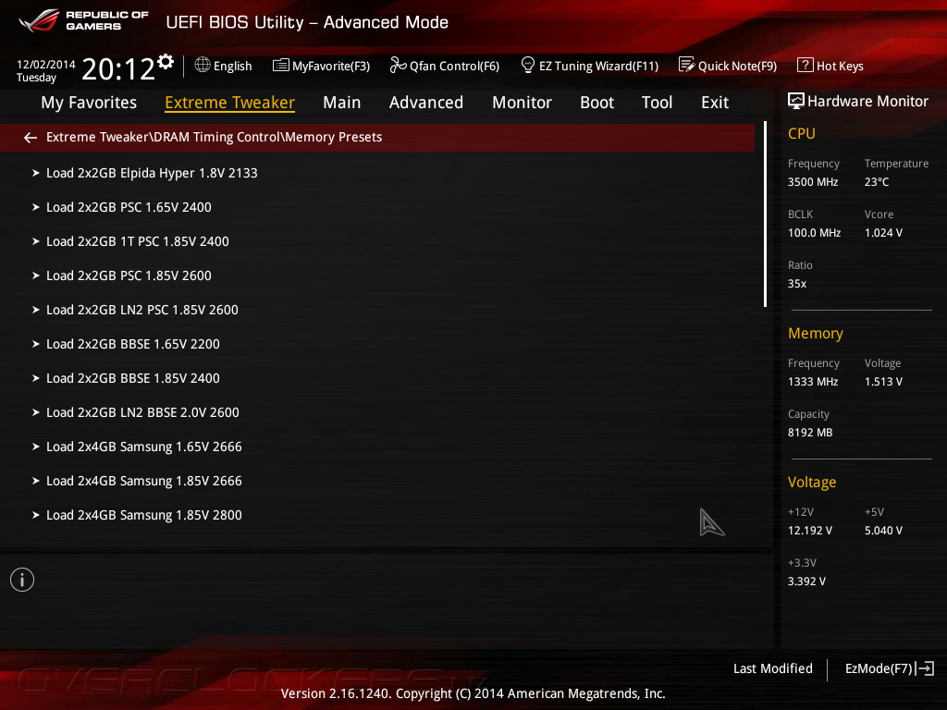Click the 1.513 V memory voltage value
Screen dimensions: 947x710
point(883,382)
